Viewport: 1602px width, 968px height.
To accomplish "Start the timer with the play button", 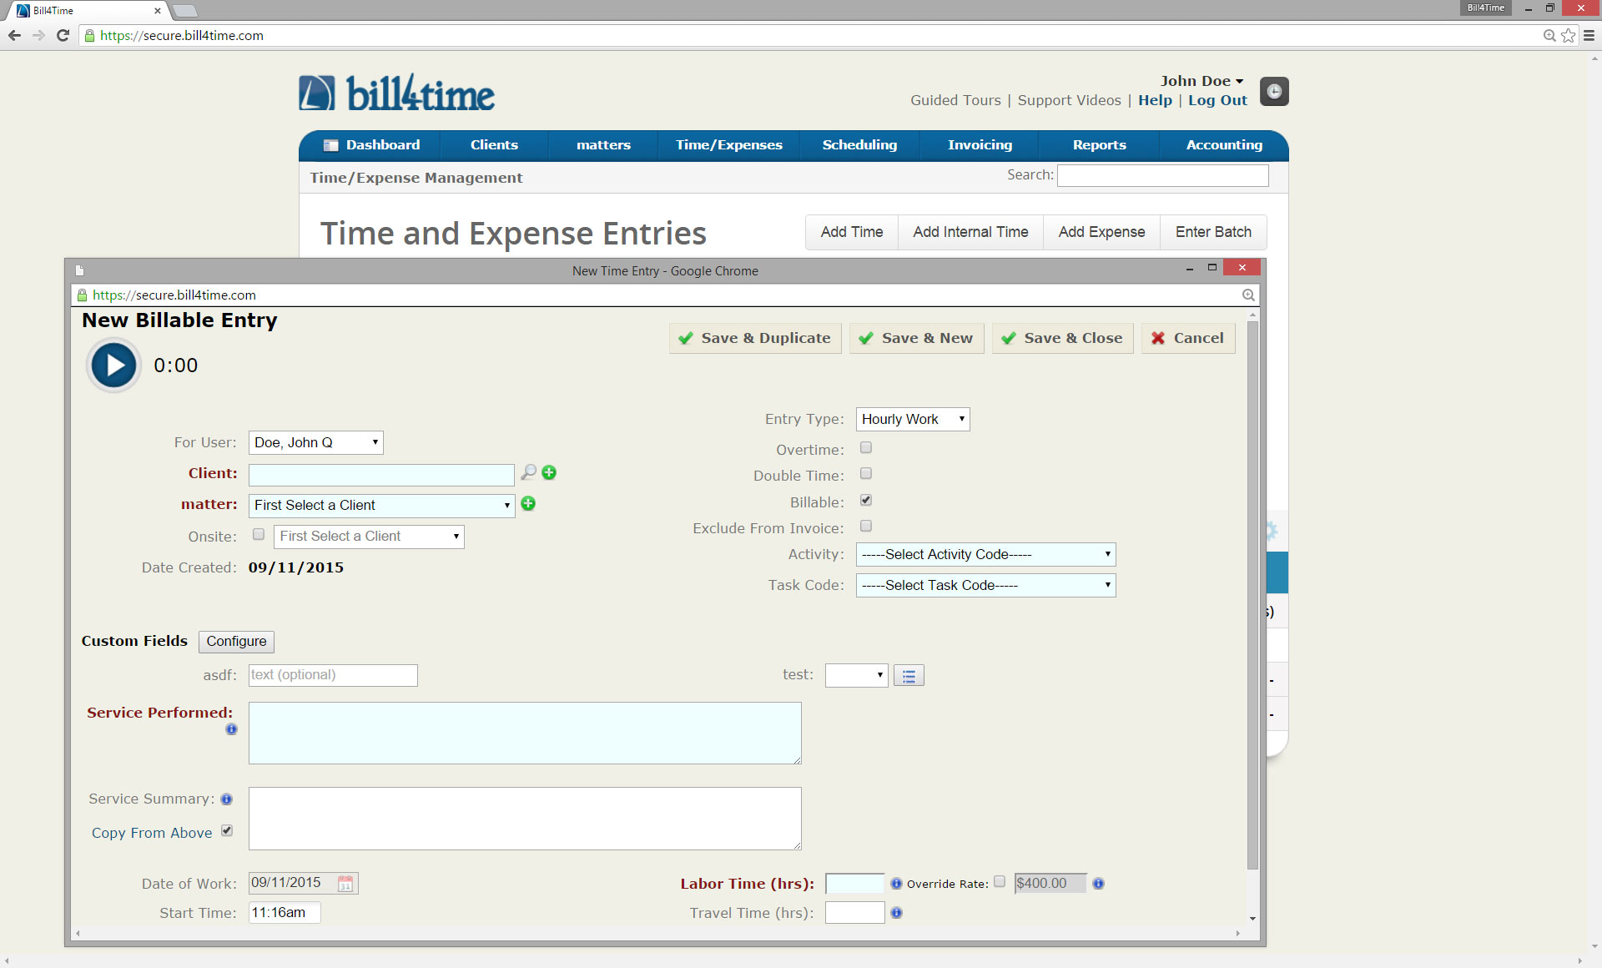I will [113, 365].
